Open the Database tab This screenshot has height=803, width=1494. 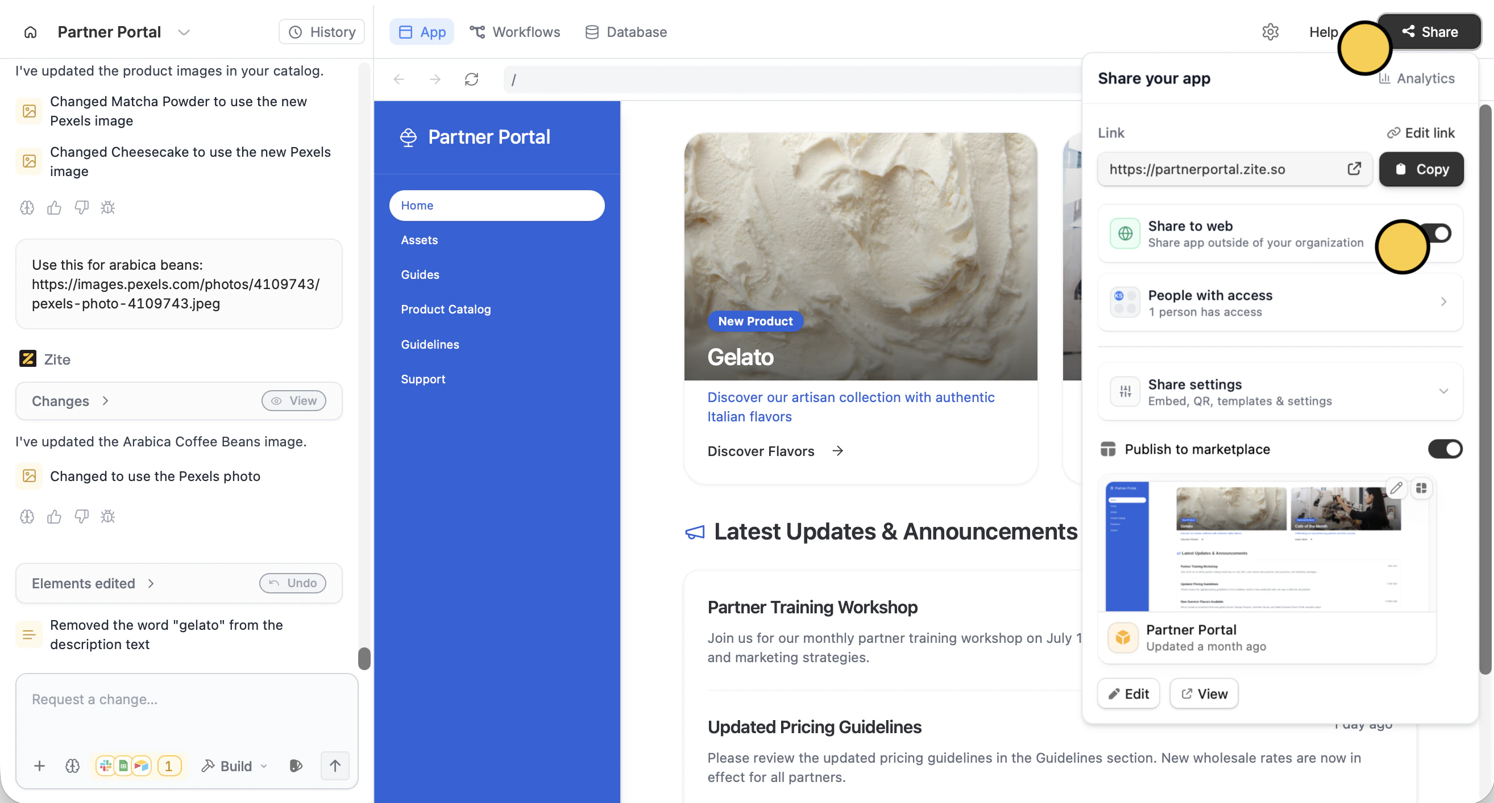[626, 32]
